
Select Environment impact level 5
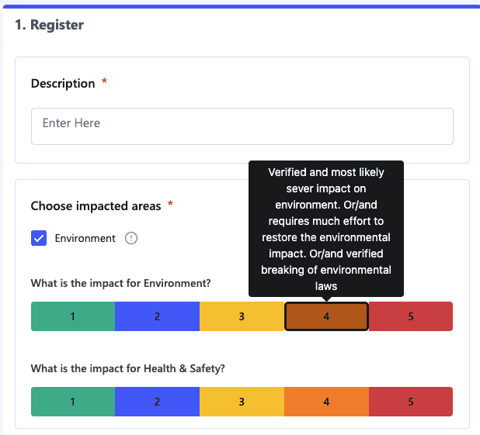tap(410, 316)
